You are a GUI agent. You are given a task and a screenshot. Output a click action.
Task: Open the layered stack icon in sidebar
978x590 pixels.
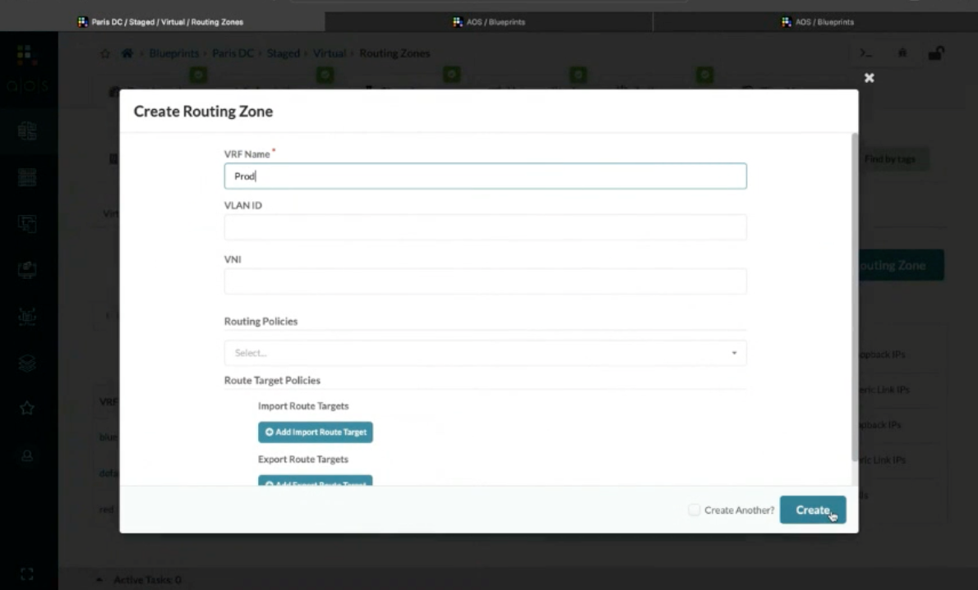(27, 363)
